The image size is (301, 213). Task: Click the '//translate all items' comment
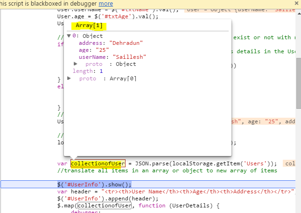(167, 170)
